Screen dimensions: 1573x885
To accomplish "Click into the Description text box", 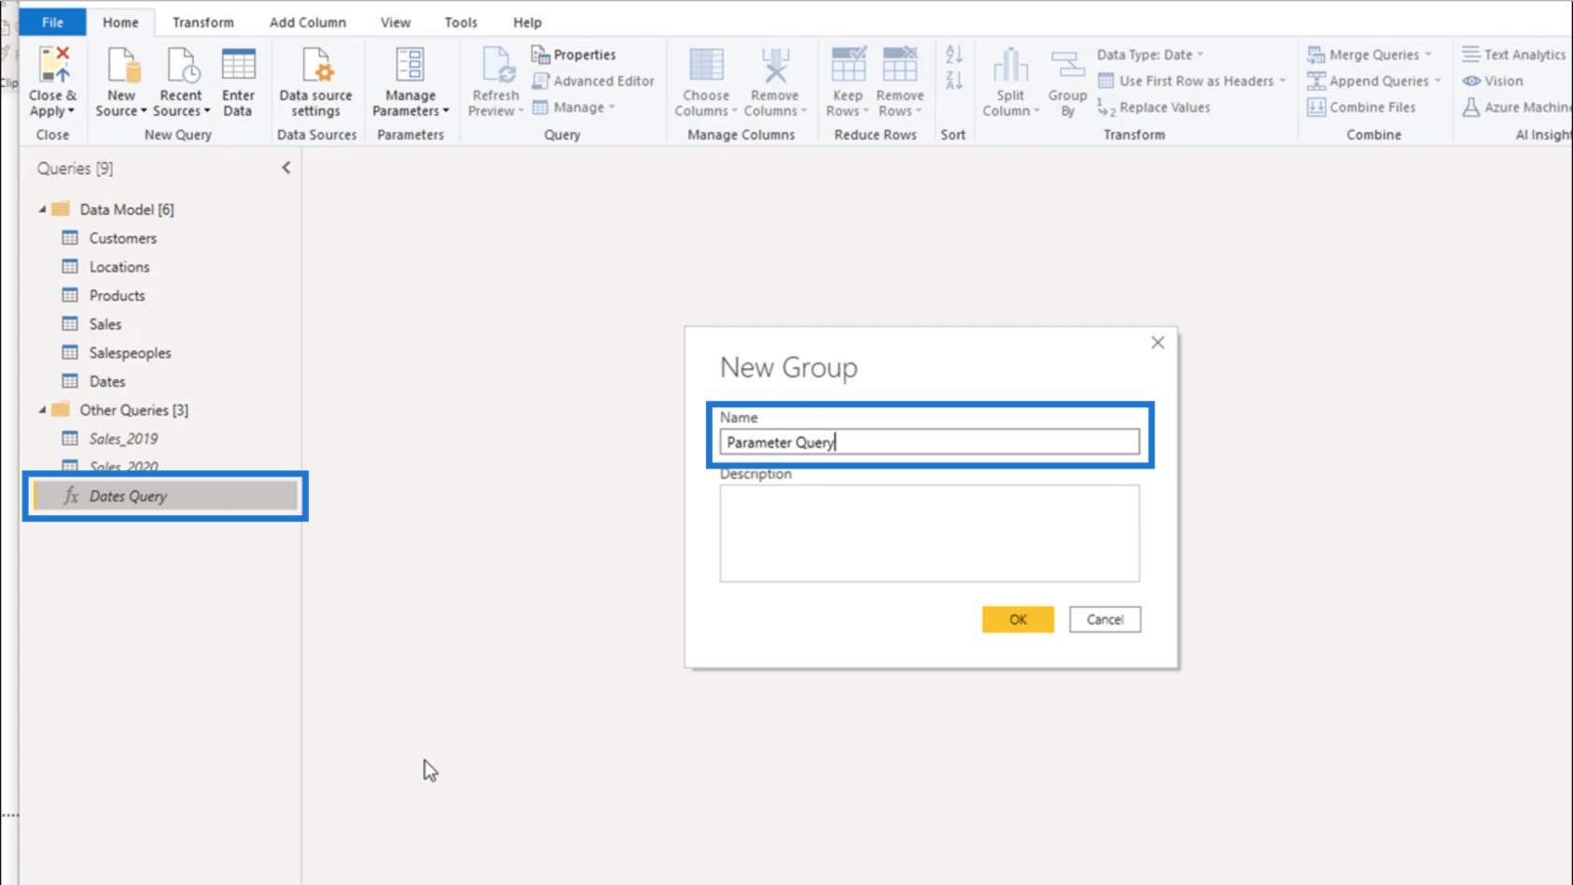I will point(929,533).
